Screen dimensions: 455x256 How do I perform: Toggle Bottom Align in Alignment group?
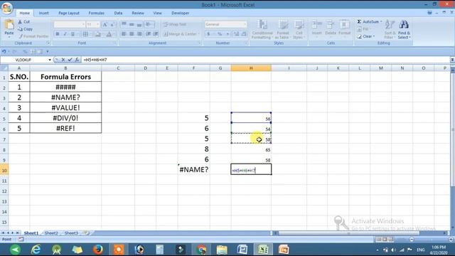click(139, 24)
